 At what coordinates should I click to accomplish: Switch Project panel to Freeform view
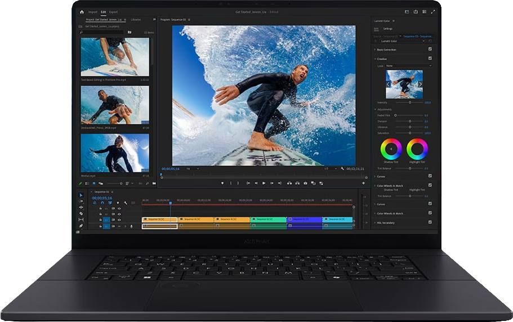(x=101, y=184)
